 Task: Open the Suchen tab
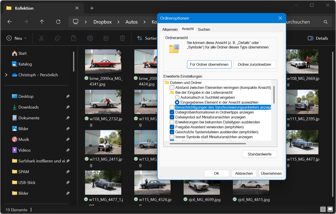[x=204, y=29]
